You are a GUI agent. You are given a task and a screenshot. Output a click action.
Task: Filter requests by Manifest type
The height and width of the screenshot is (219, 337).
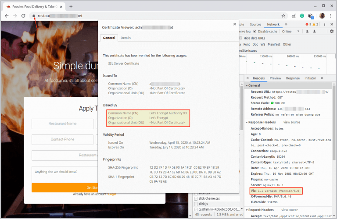click(274, 44)
